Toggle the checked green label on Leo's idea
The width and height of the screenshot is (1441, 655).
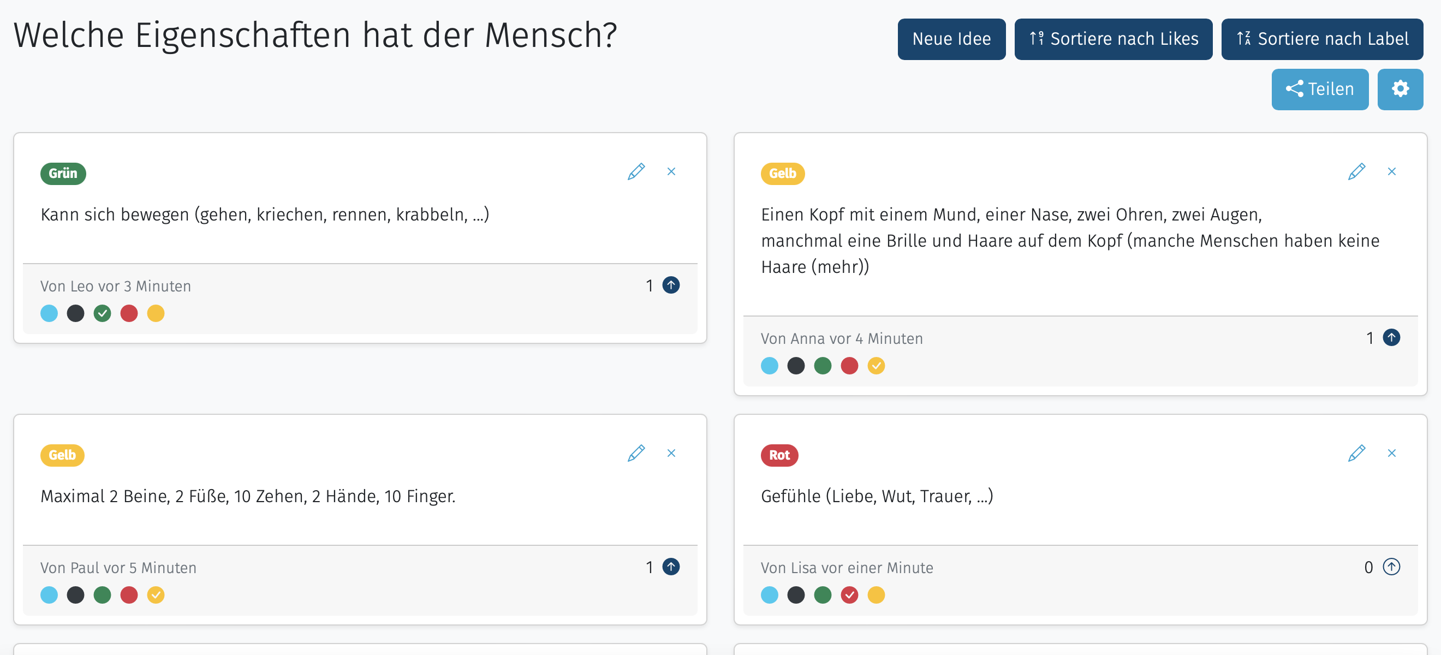[103, 313]
